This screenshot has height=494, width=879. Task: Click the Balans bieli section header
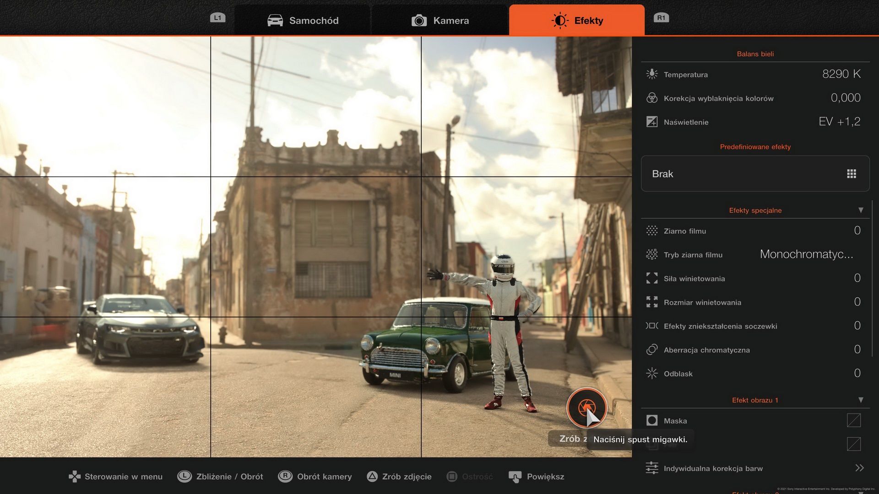click(x=755, y=54)
